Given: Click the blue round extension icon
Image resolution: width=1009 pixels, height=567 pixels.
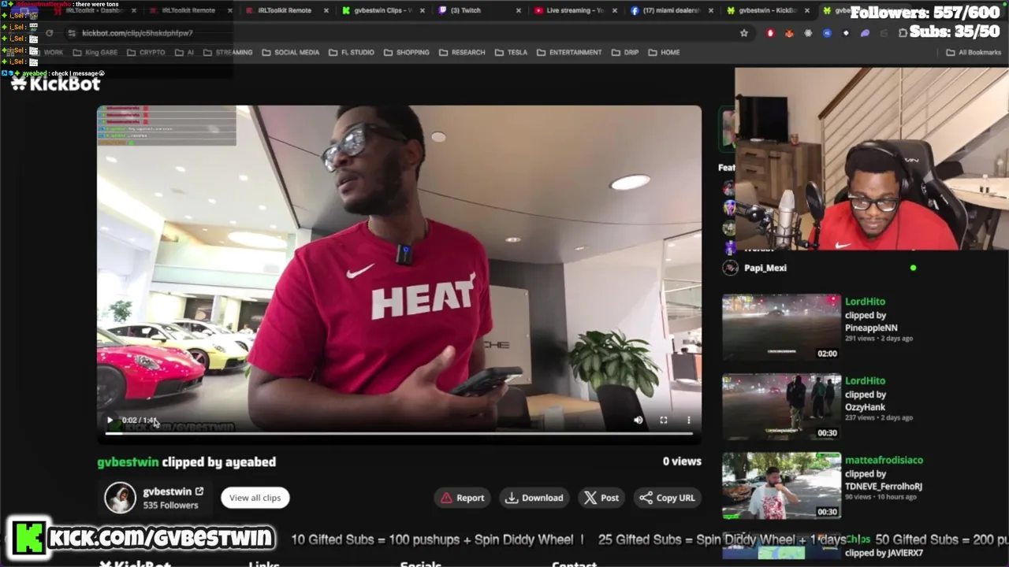Looking at the screenshot, I should click(827, 33).
